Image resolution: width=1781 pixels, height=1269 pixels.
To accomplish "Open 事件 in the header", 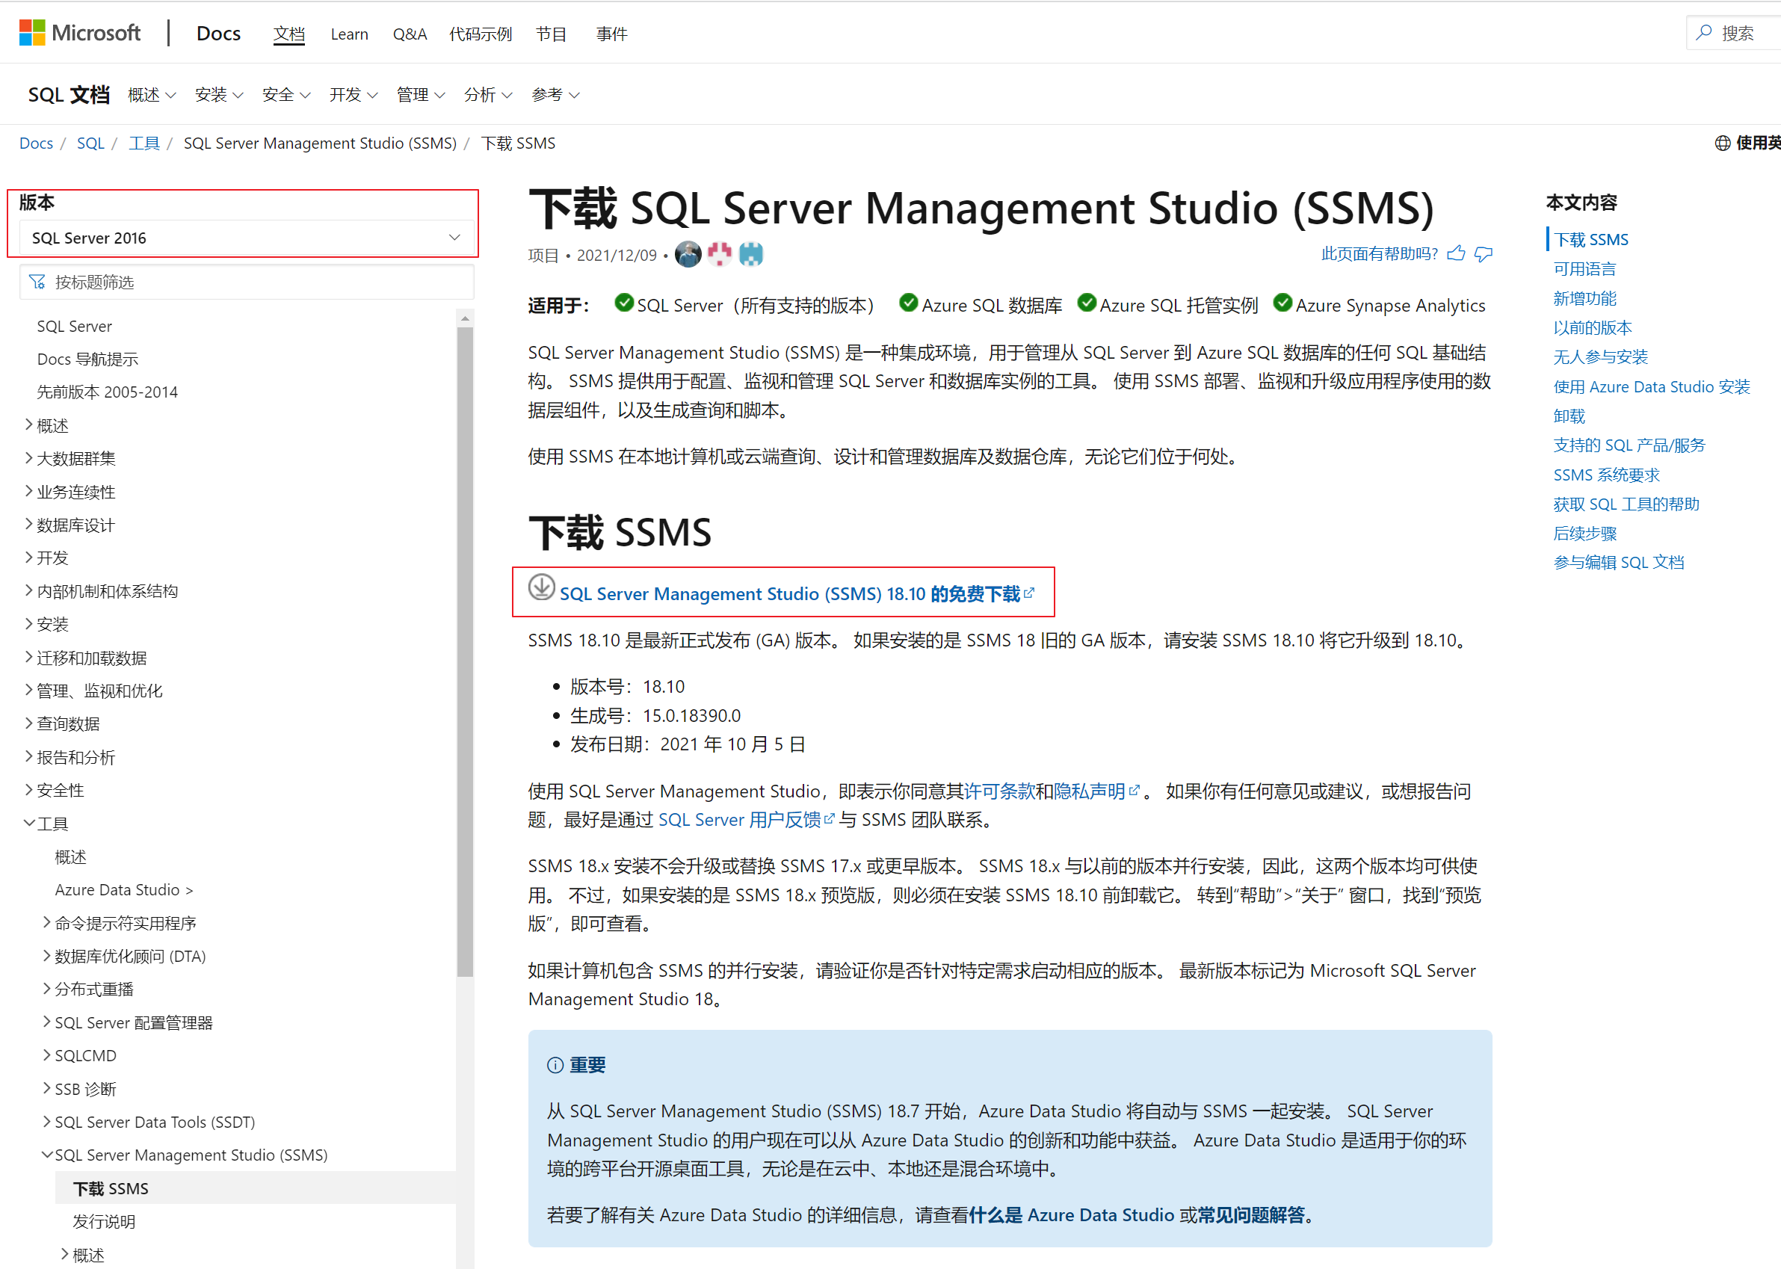I will 612,34.
